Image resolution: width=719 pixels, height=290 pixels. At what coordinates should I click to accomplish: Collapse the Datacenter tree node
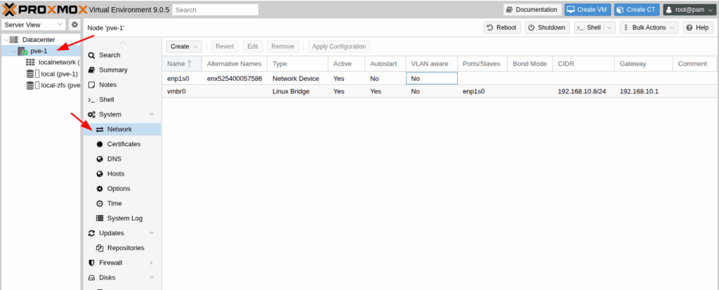5,40
